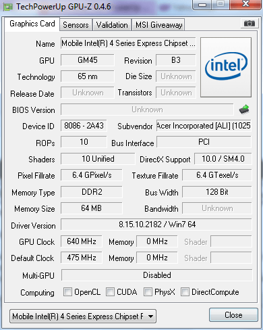The image size is (263, 330).
Task: Switch to the Sensors tab
Action: [76, 25]
